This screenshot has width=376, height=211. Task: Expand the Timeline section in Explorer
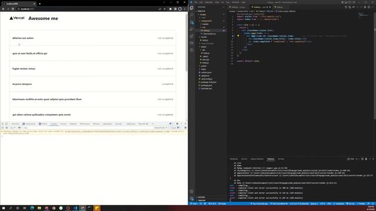[202, 200]
